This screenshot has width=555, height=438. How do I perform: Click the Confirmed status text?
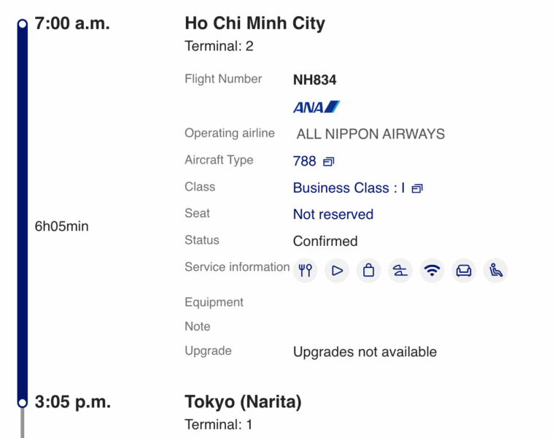[x=325, y=241]
